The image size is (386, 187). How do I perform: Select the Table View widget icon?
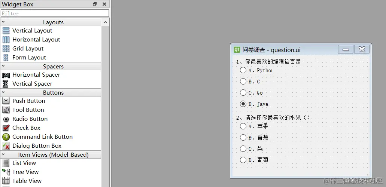coord(6,181)
